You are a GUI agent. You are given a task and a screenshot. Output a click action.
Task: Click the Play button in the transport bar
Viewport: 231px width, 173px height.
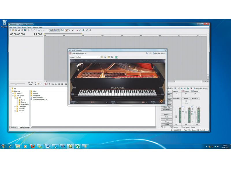[x=56, y=84]
